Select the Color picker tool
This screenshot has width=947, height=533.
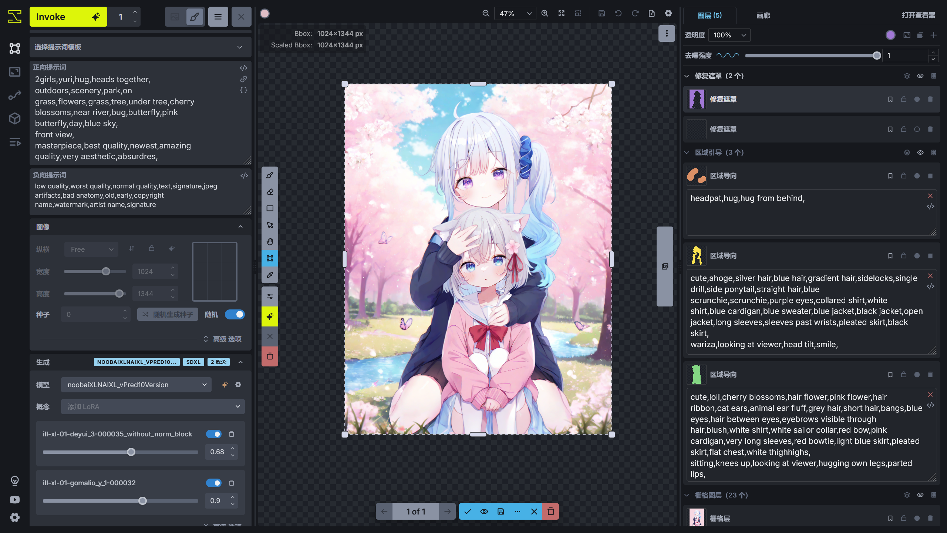270,275
